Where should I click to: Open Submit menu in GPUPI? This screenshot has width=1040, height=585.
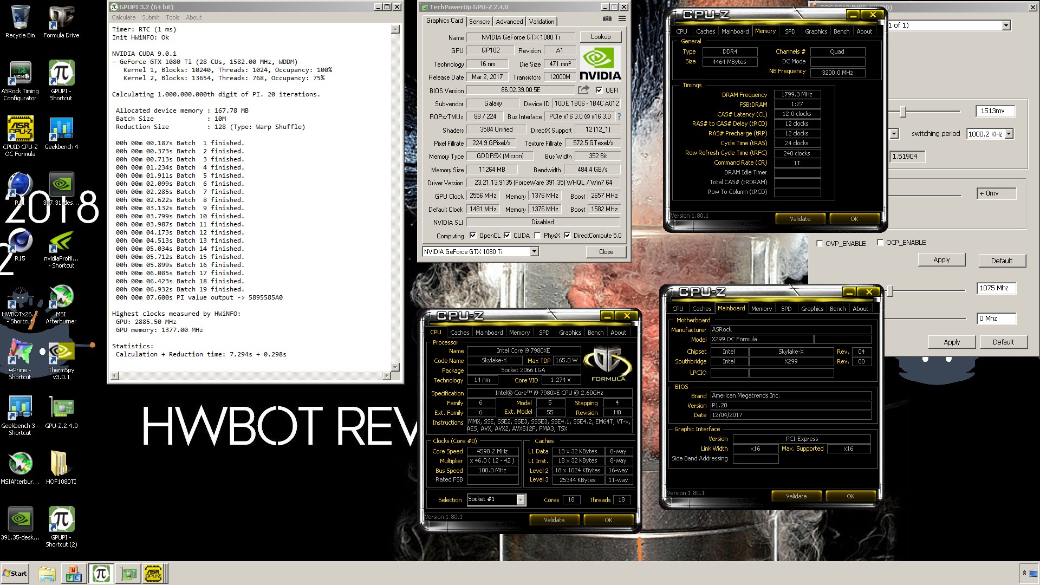click(151, 17)
